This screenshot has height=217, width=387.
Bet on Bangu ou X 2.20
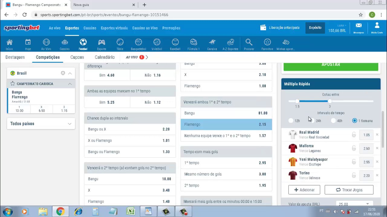tap(130, 129)
